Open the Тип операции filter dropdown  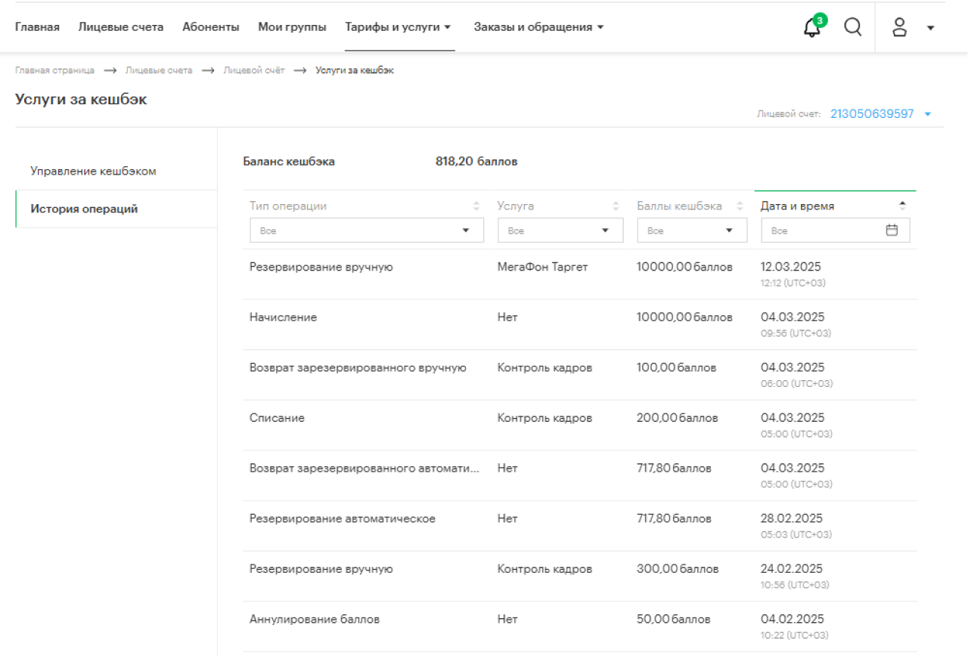(x=367, y=231)
